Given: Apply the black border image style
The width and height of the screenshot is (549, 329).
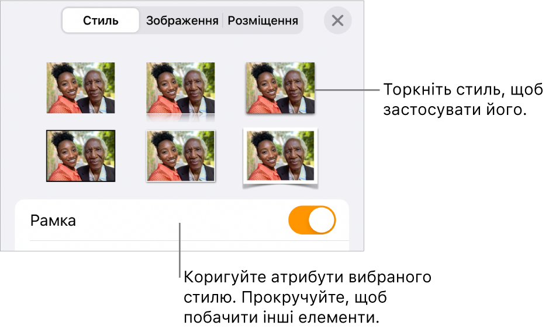Looking at the screenshot, I should point(81,156).
